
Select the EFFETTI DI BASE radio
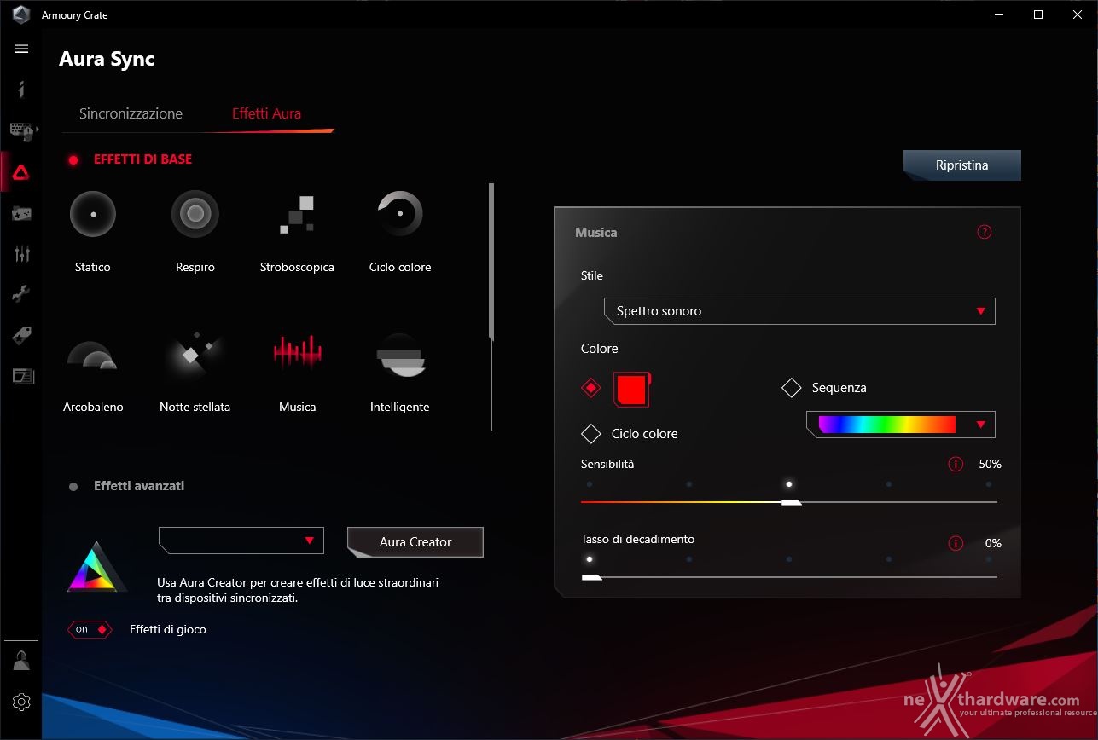point(73,159)
